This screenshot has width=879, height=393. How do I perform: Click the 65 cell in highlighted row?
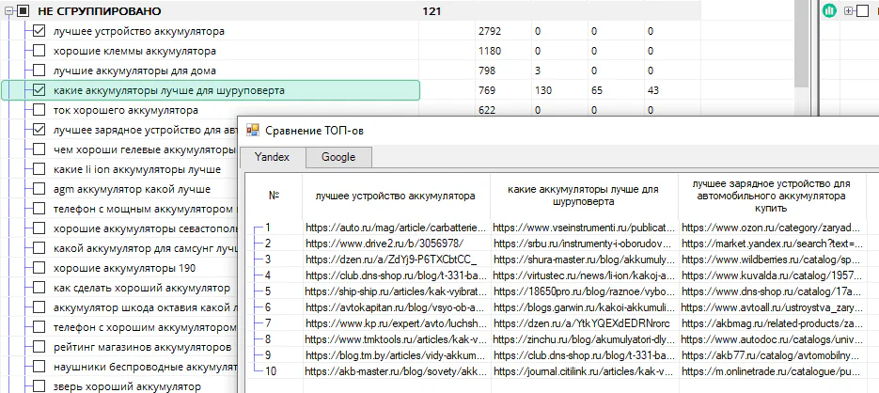[x=597, y=90]
